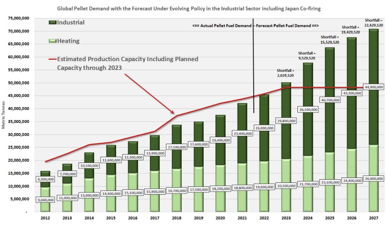Image resolution: width=387 pixels, height=226 pixels.
Task: Select the Industrial legend color swatch
Action: point(53,22)
